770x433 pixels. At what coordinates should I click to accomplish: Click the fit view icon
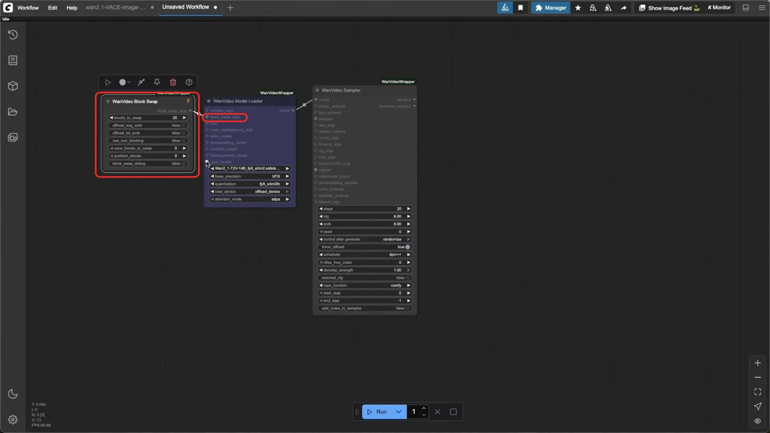coord(757,392)
